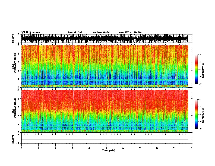
Task: Click the "-7" label on ch.2 color bar
Action: 200,129
